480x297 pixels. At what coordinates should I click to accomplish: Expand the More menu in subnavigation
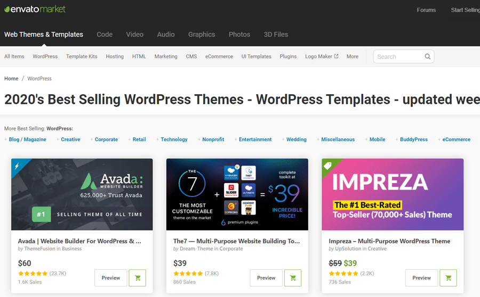coord(352,56)
